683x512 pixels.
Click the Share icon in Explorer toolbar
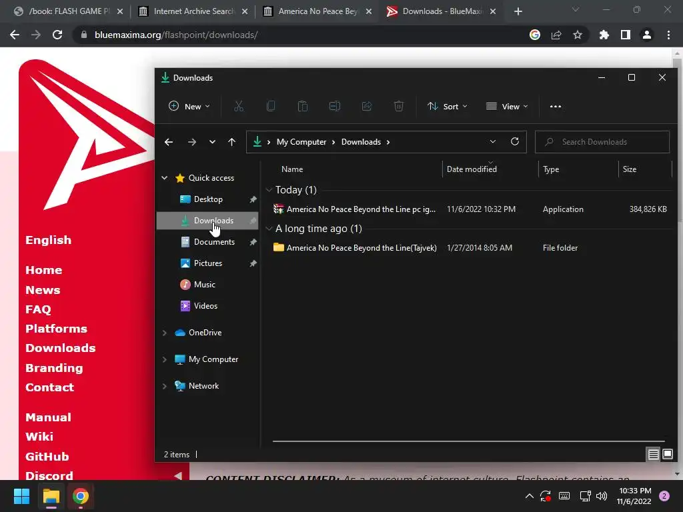(367, 106)
